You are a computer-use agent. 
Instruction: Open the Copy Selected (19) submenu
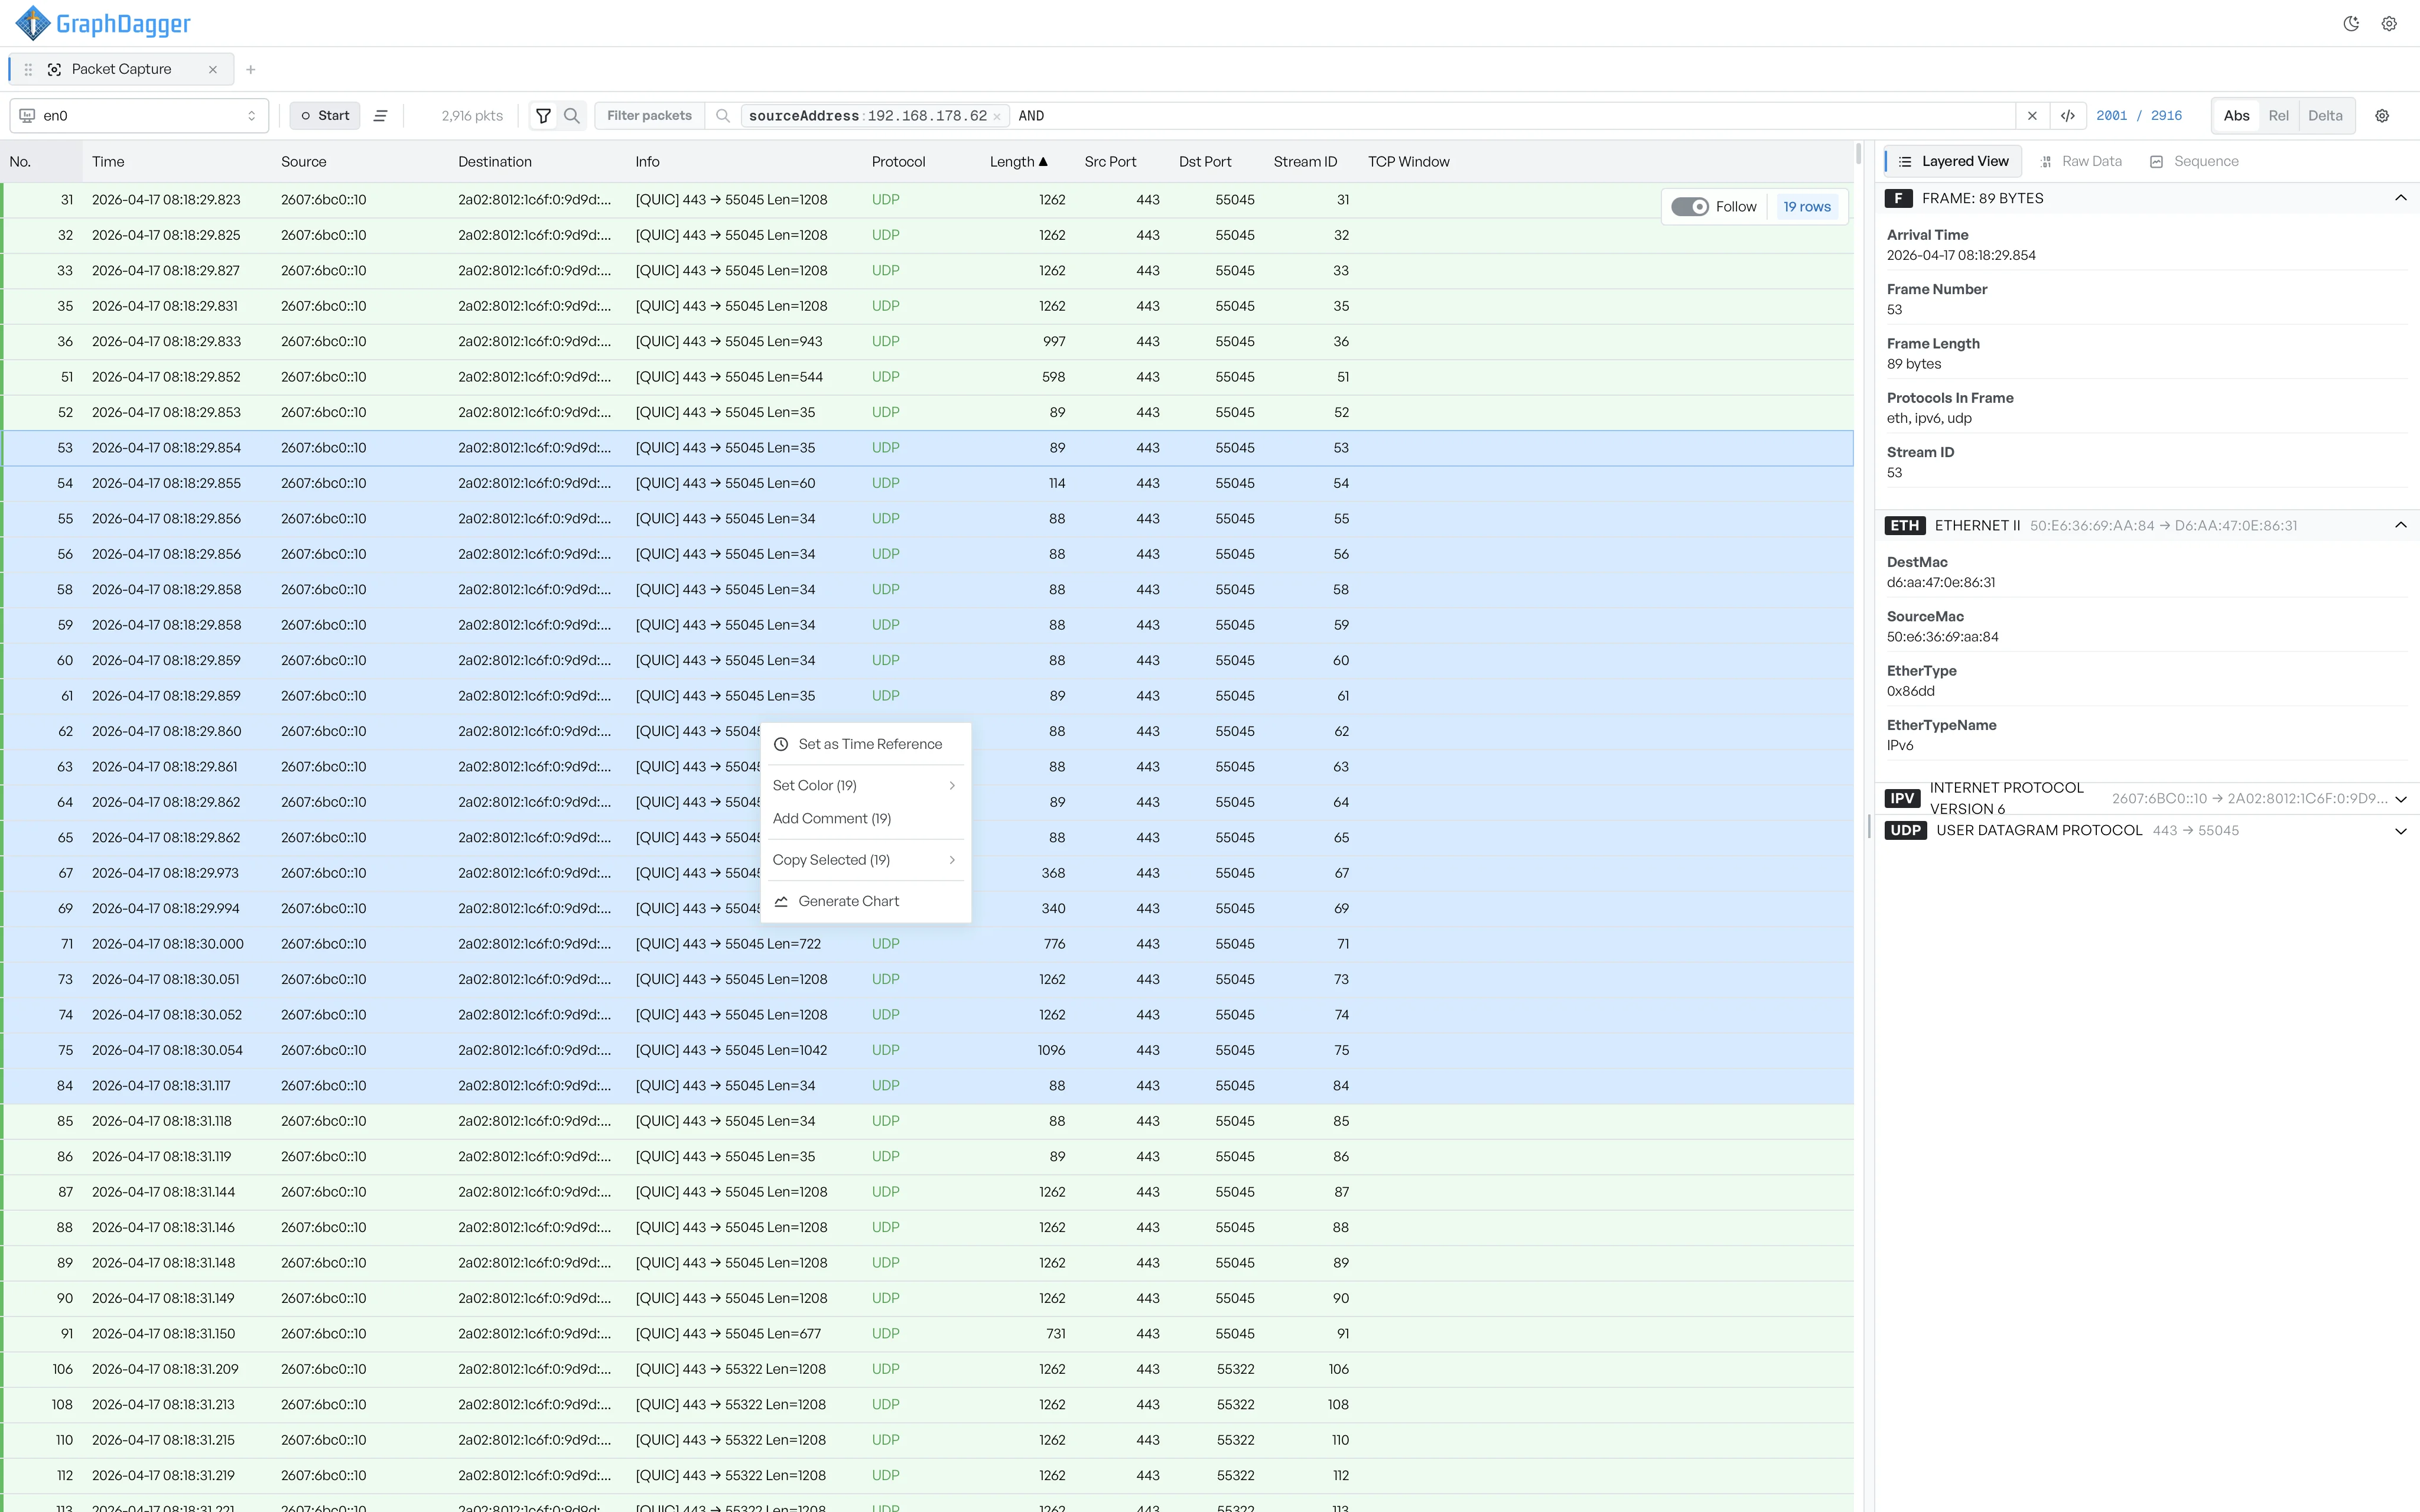click(865, 860)
